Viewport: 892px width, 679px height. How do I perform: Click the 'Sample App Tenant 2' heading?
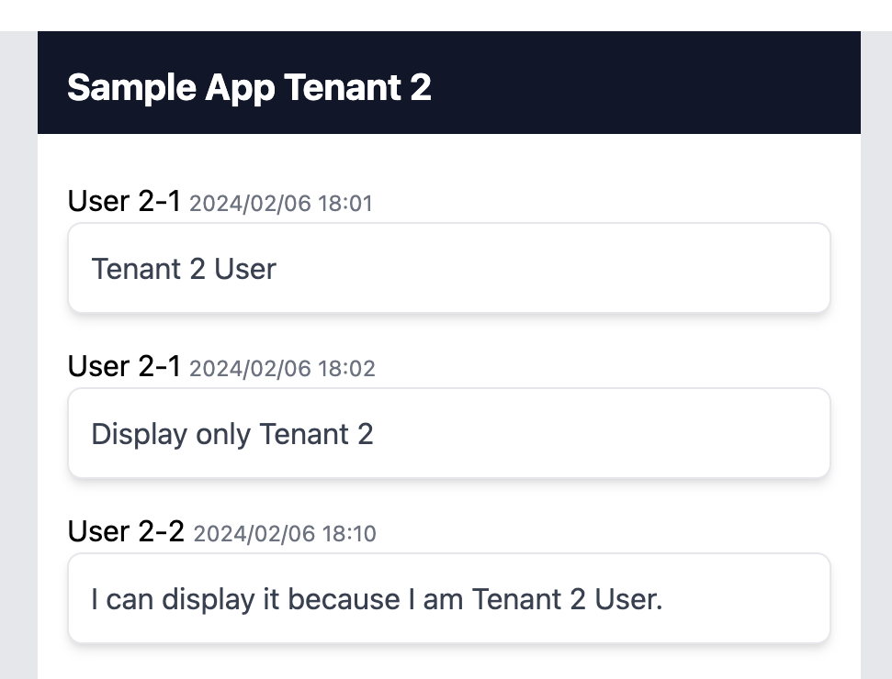[x=249, y=88]
